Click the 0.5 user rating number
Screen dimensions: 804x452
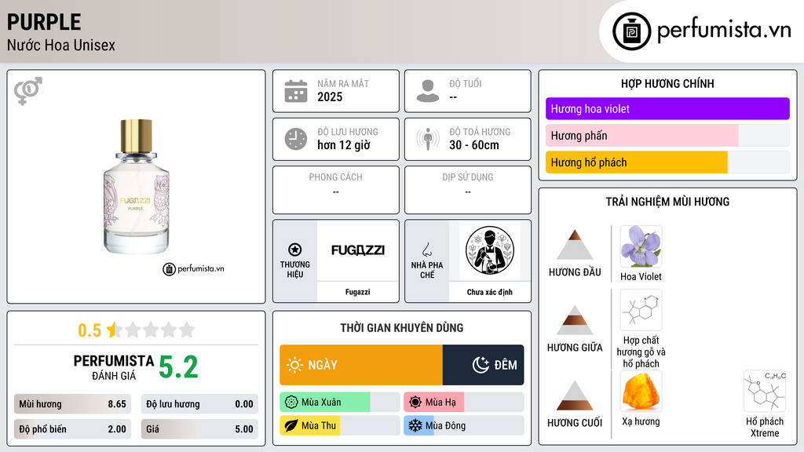pyautogui.click(x=90, y=330)
